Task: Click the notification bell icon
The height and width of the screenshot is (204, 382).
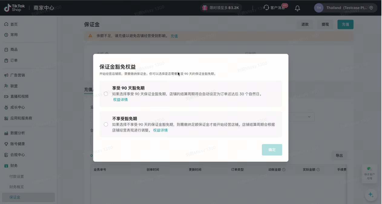Action: tap(297, 8)
